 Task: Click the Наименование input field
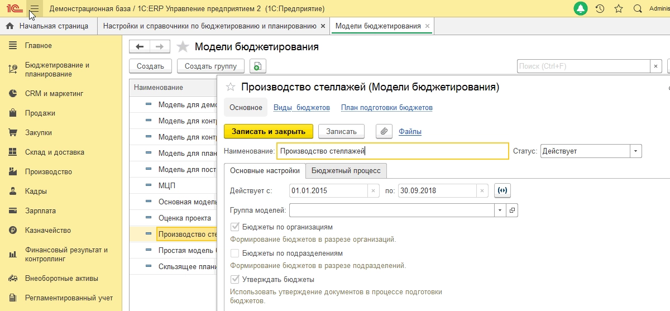click(393, 151)
